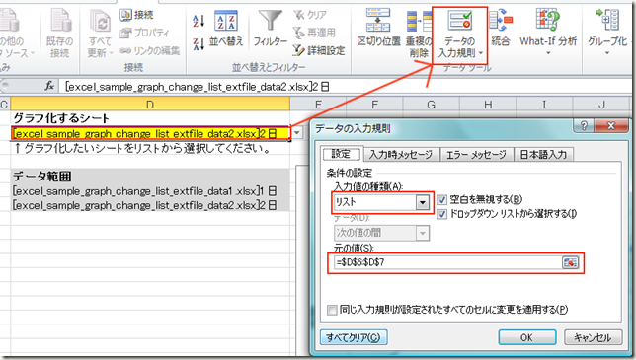Viewport: 636px width, 360px height.
Task: Select cell with data1.xlsx]1日 entry
Action: [x=150, y=190]
